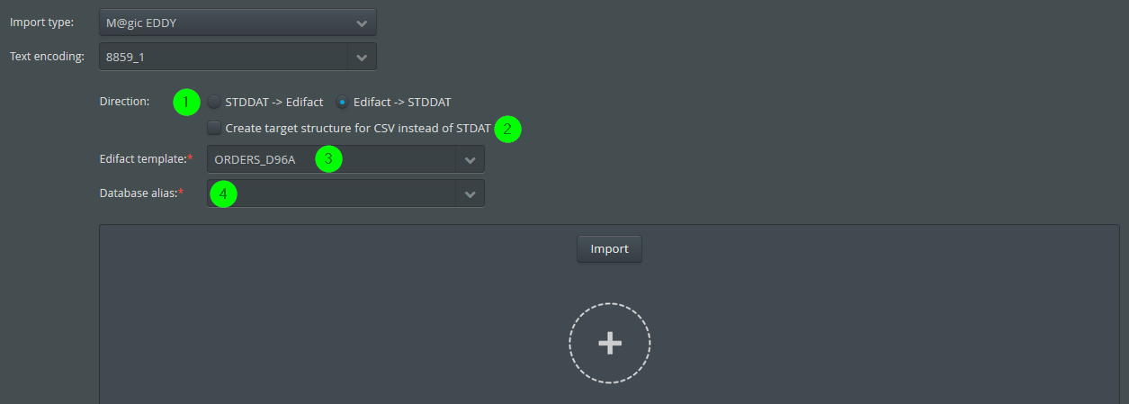Click the Create target structure label text

[358, 128]
